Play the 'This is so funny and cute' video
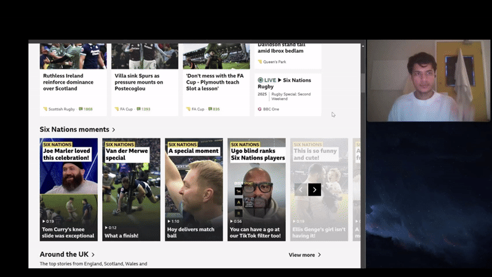This screenshot has height=277, width=492. point(319,190)
